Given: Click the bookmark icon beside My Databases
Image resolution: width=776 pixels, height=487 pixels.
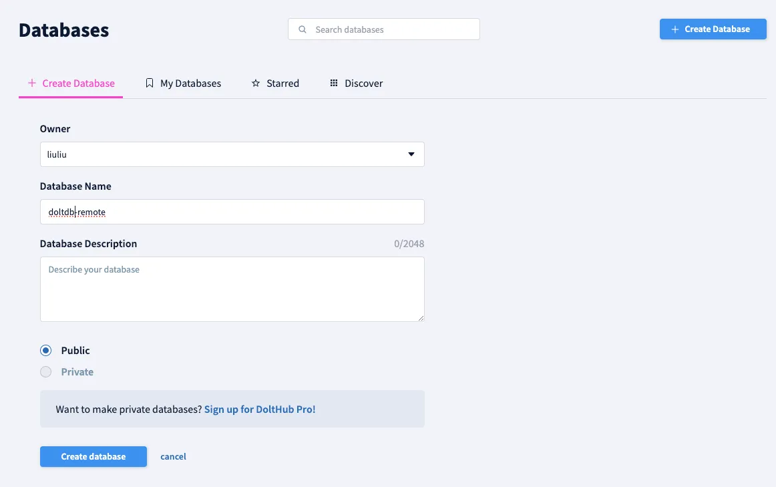Looking at the screenshot, I should pyautogui.click(x=149, y=83).
